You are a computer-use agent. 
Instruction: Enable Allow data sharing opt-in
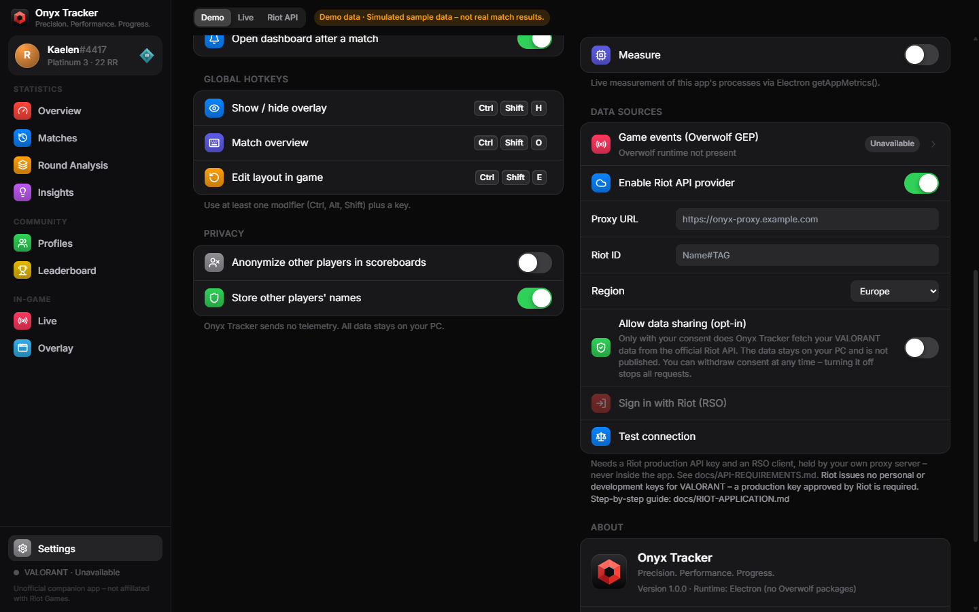921,348
